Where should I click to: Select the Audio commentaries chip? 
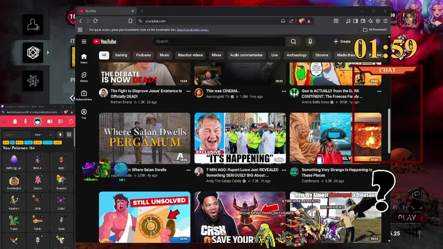click(x=246, y=55)
